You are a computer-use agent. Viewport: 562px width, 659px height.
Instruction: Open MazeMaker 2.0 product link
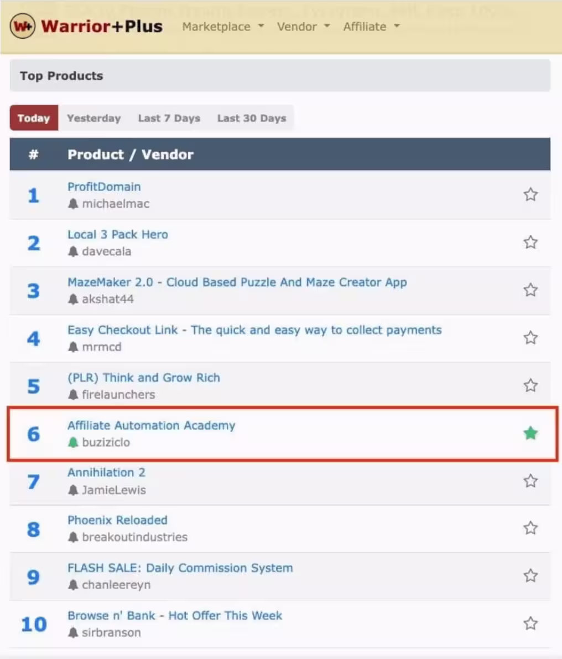tap(237, 282)
